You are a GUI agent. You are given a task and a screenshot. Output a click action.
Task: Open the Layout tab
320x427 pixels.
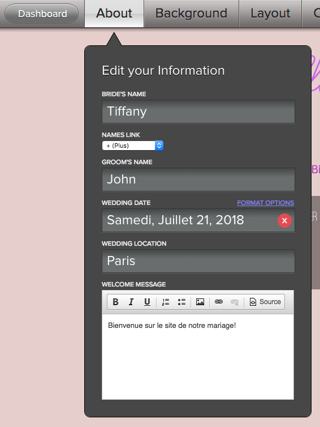[270, 14]
